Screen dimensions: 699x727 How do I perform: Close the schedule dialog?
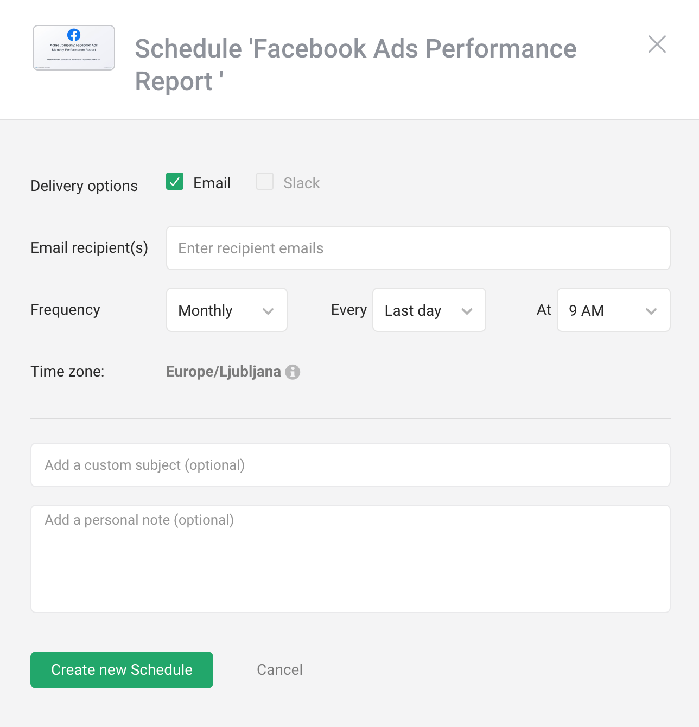coord(657,44)
